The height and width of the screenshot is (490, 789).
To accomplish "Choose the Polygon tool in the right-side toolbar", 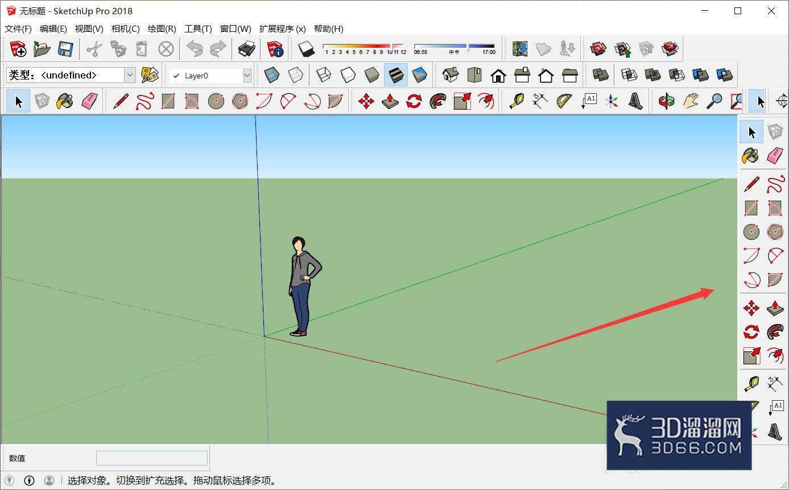I will click(x=775, y=232).
